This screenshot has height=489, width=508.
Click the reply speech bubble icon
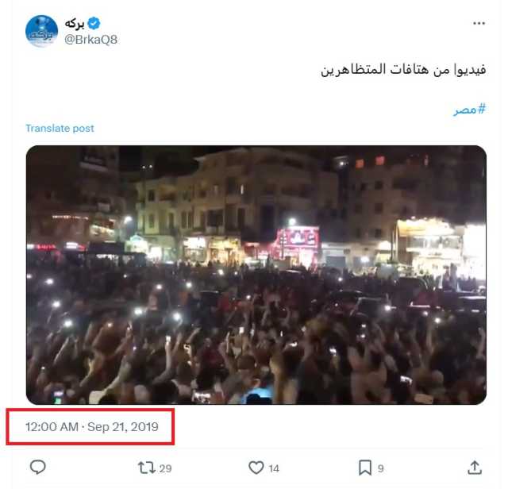[x=38, y=468]
